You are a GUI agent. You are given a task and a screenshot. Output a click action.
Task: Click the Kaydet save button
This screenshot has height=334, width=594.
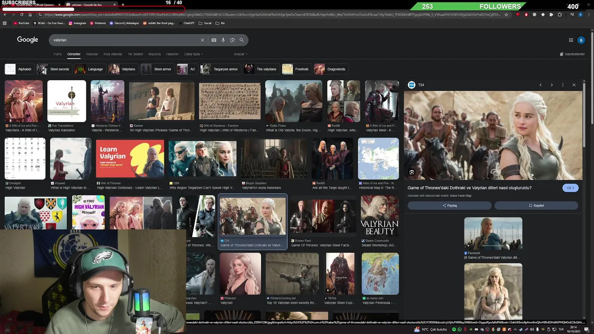(x=536, y=206)
